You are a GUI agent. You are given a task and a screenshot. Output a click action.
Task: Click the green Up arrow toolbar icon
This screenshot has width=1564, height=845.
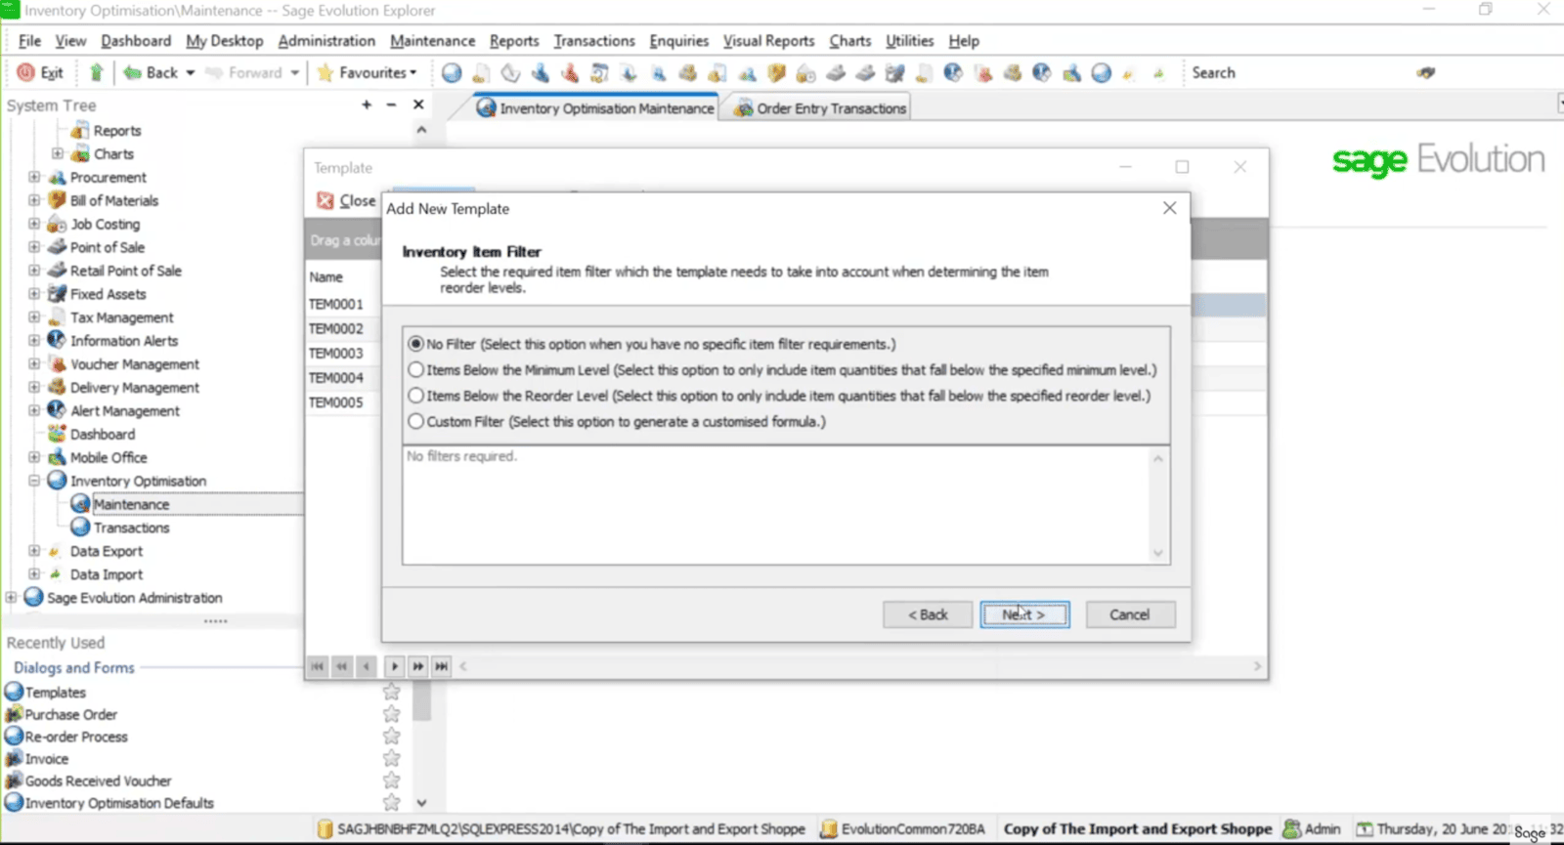pos(96,72)
